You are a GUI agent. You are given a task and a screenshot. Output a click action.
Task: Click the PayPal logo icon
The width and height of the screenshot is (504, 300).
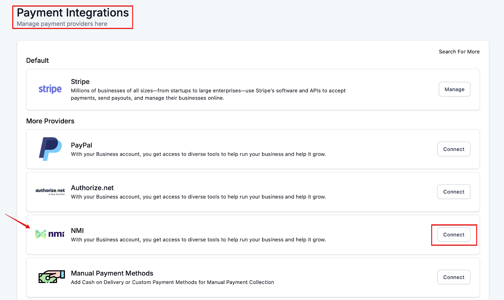[50, 149]
